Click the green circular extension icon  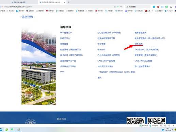tap(166, 7)
